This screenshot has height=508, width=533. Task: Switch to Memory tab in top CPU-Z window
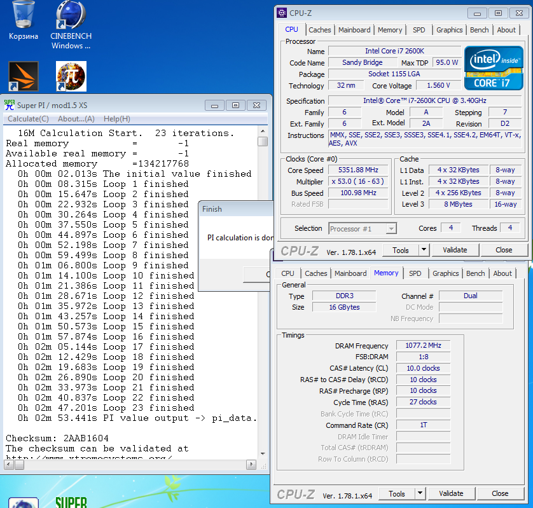coord(390,30)
